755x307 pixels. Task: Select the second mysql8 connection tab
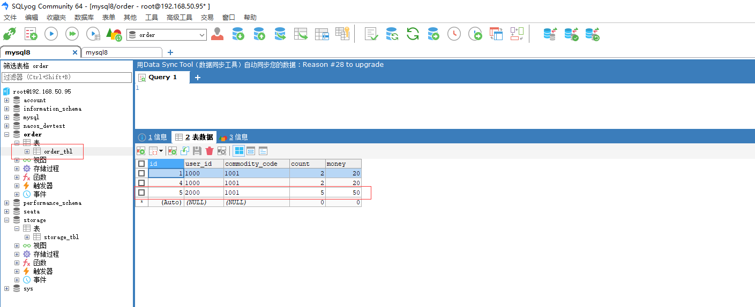(121, 52)
